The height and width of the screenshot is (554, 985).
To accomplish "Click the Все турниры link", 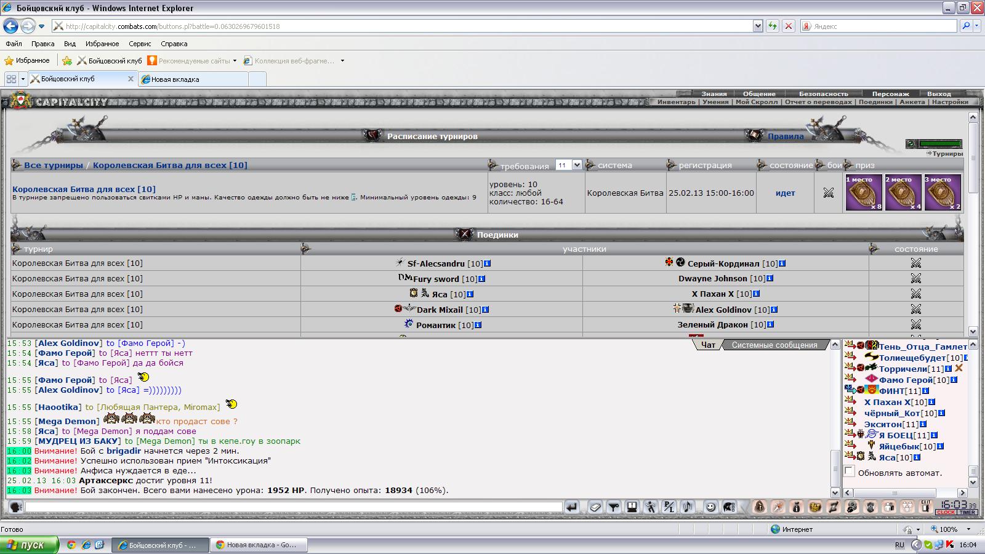I will [54, 165].
